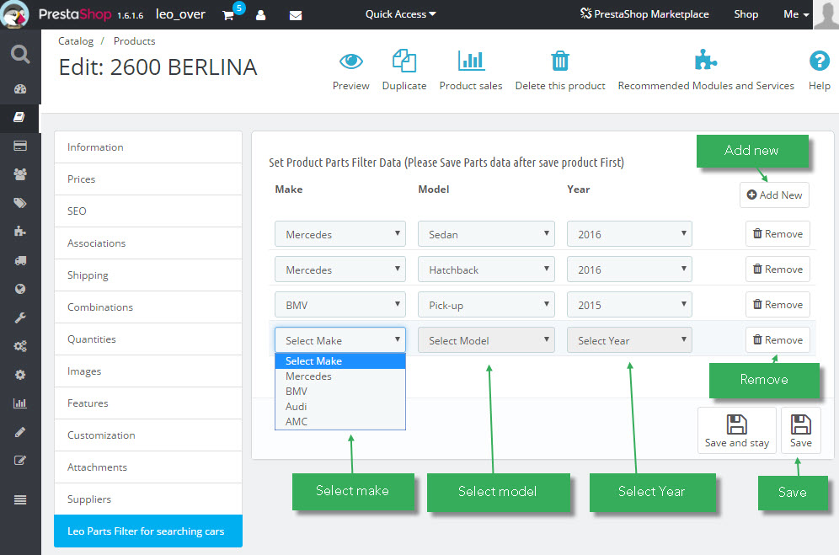The image size is (839, 555).
Task: Go to Catalog breadcrumb link
Action: tap(76, 41)
